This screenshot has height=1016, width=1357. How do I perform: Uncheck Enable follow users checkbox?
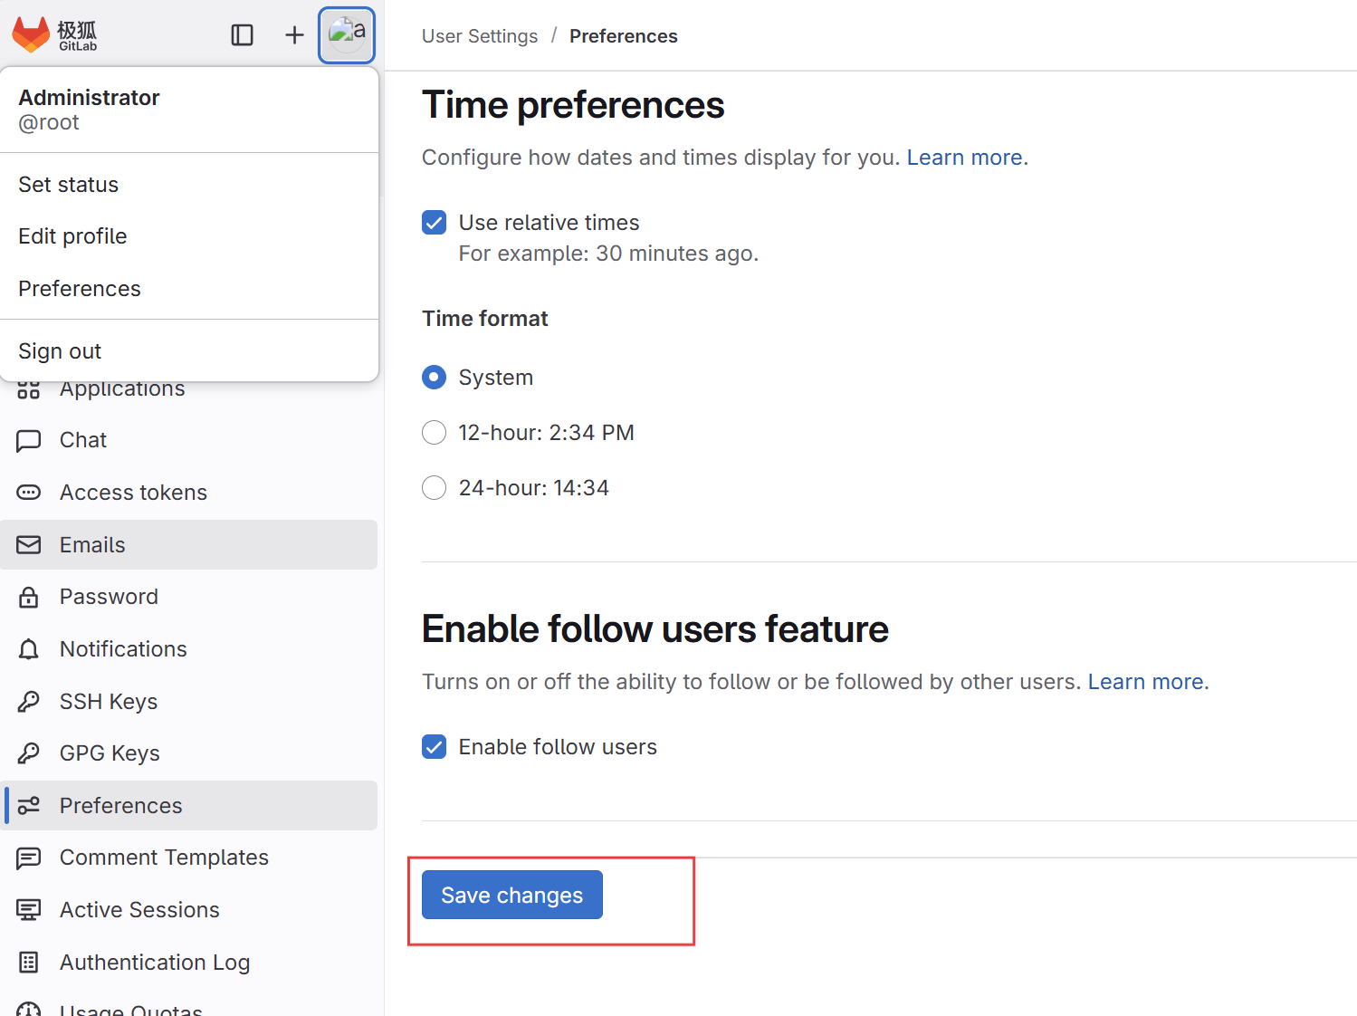click(x=435, y=747)
